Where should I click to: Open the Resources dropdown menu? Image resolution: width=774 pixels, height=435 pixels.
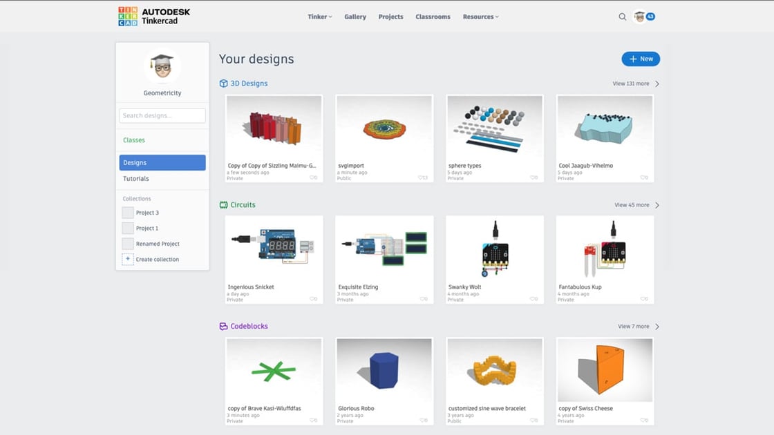[480, 16]
